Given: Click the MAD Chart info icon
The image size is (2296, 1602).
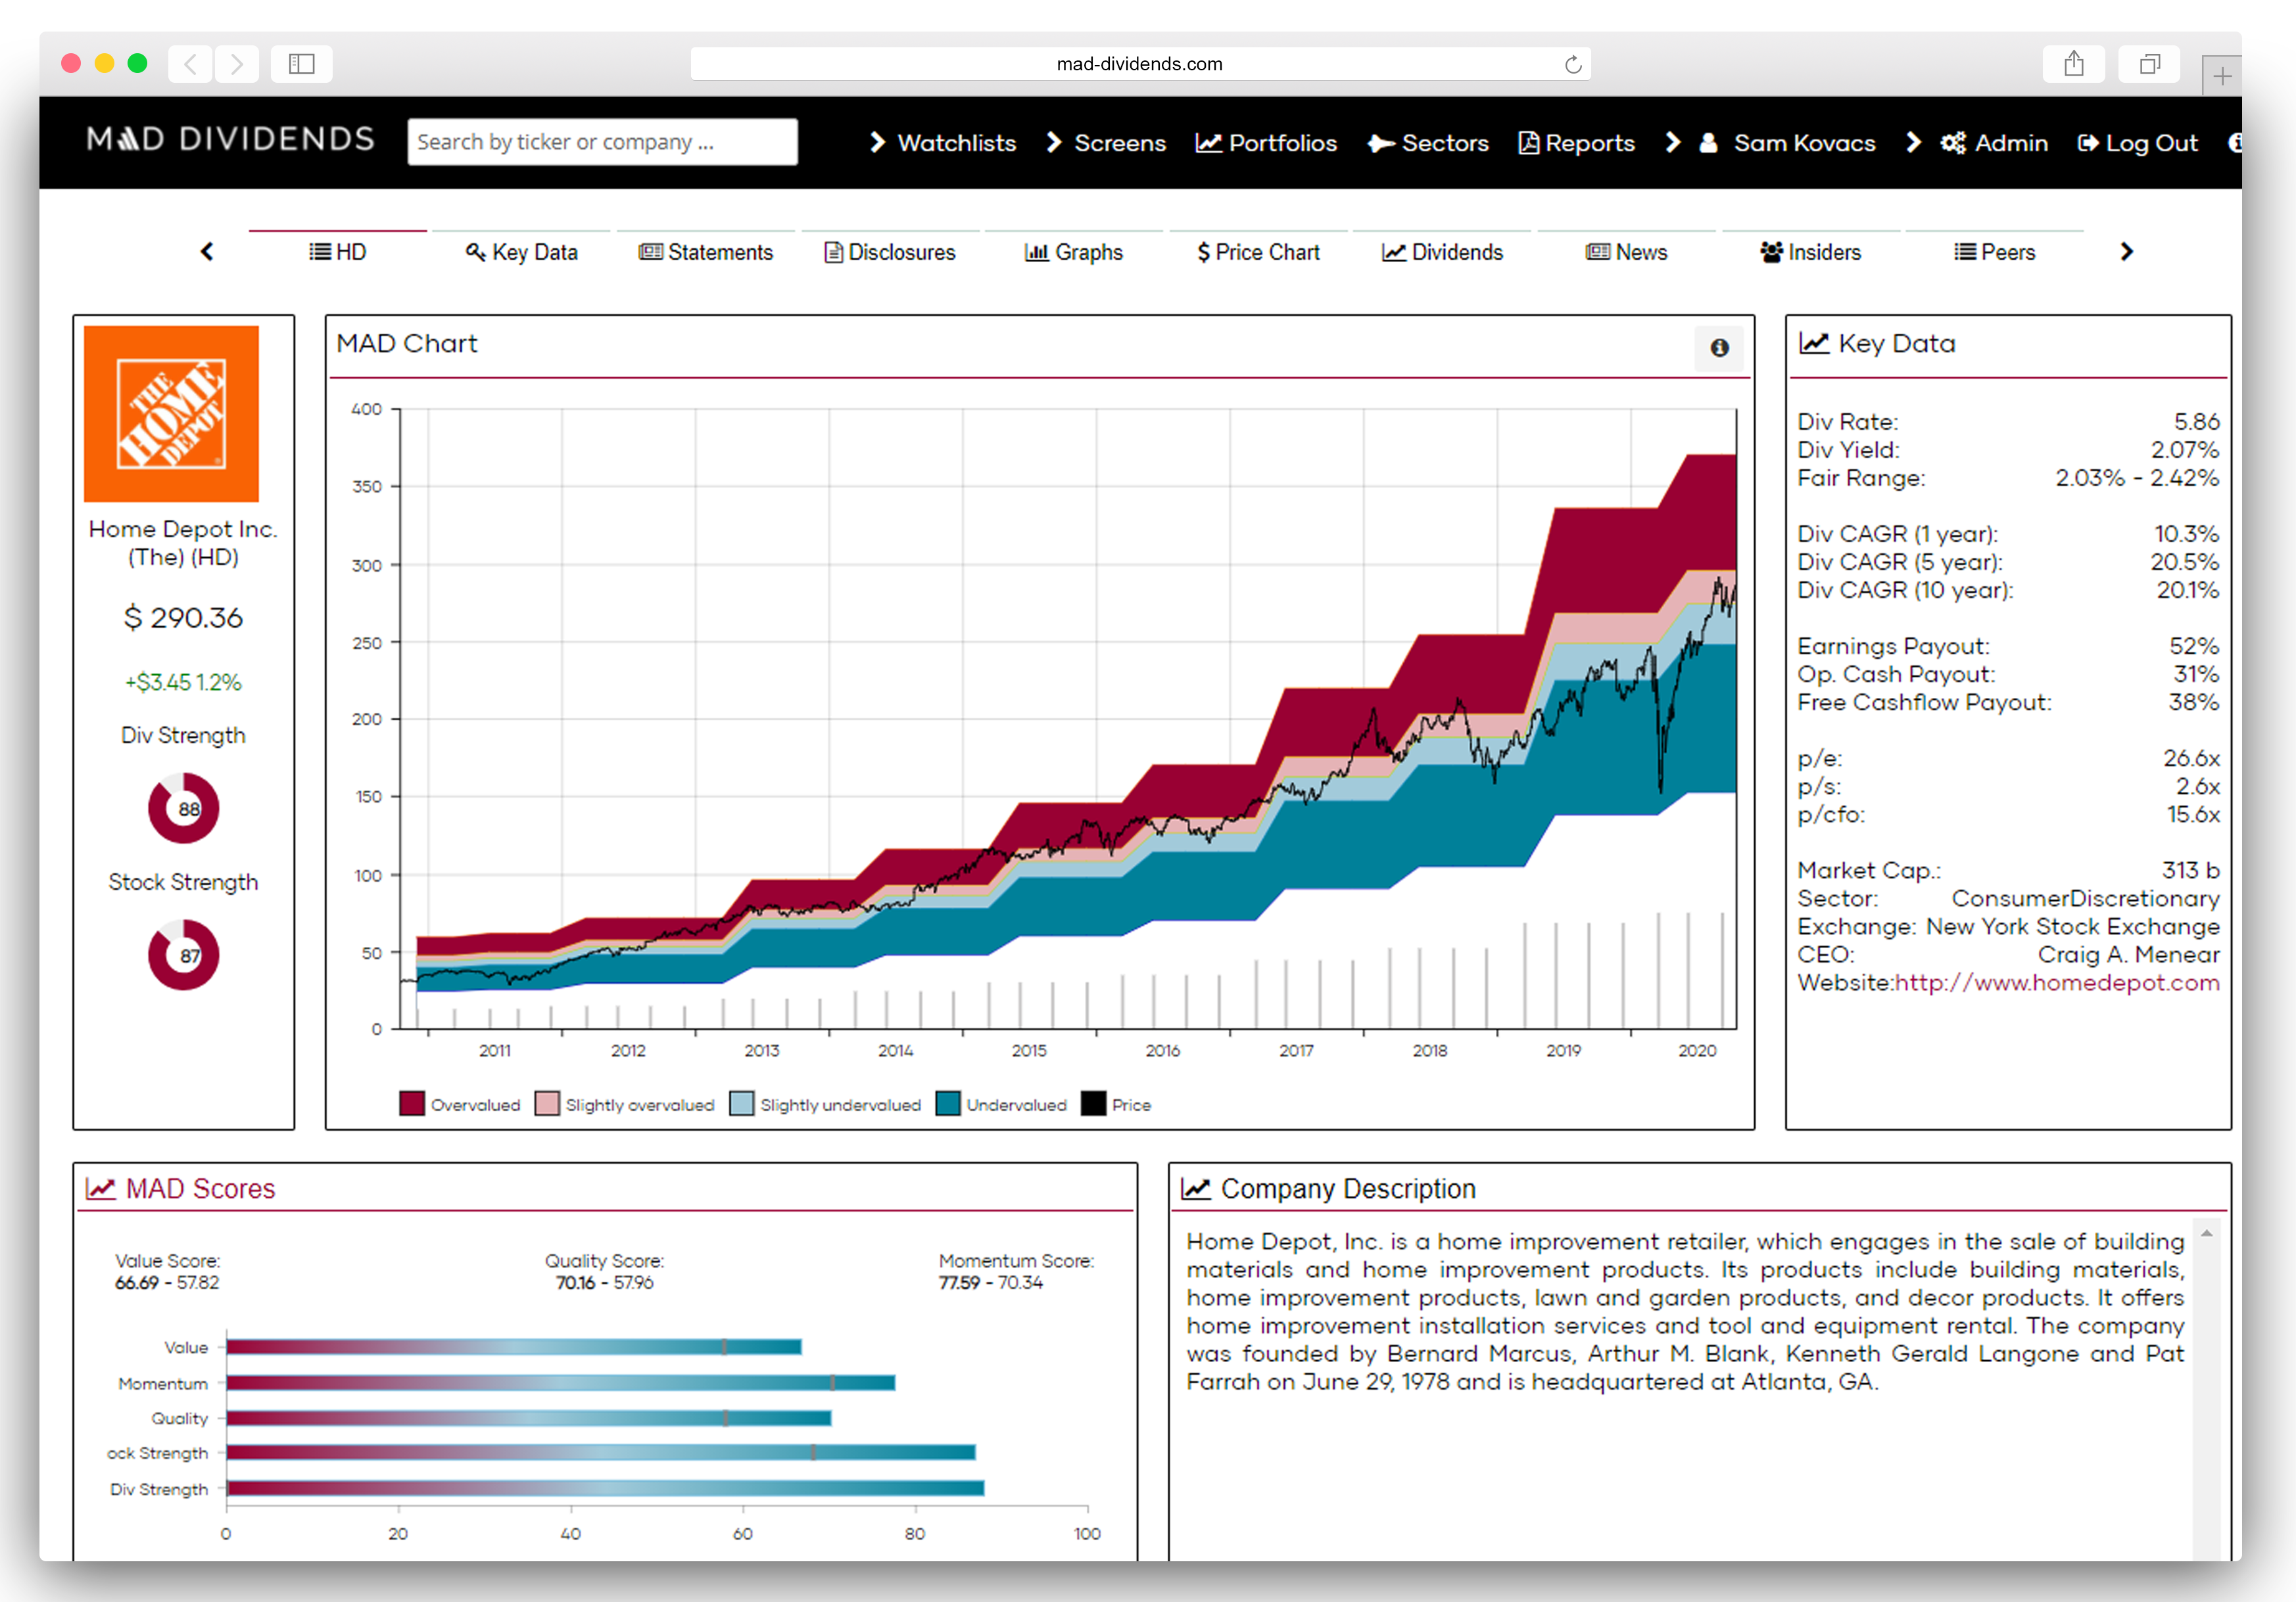Looking at the screenshot, I should [x=1719, y=348].
